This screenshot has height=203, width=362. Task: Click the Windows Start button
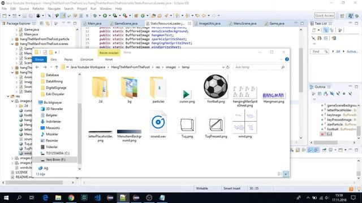tap(6, 197)
